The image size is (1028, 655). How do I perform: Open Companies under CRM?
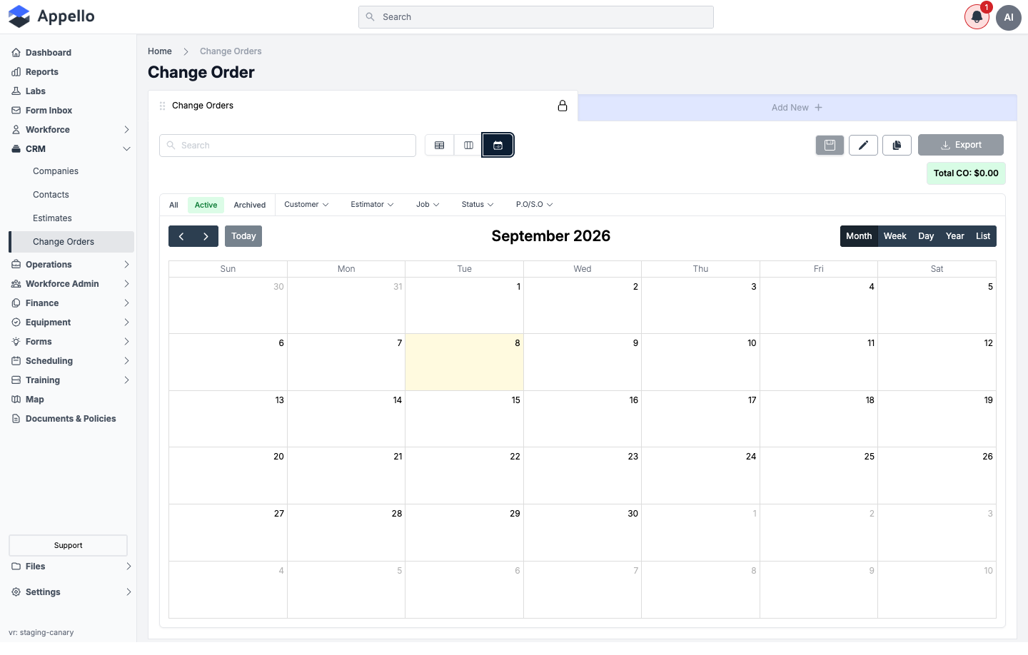click(56, 171)
